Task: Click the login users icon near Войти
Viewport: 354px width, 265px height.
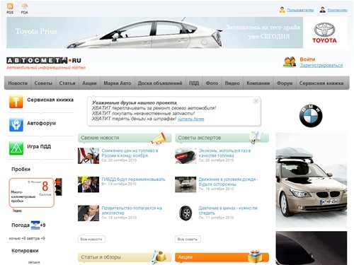Action: pos(290,62)
